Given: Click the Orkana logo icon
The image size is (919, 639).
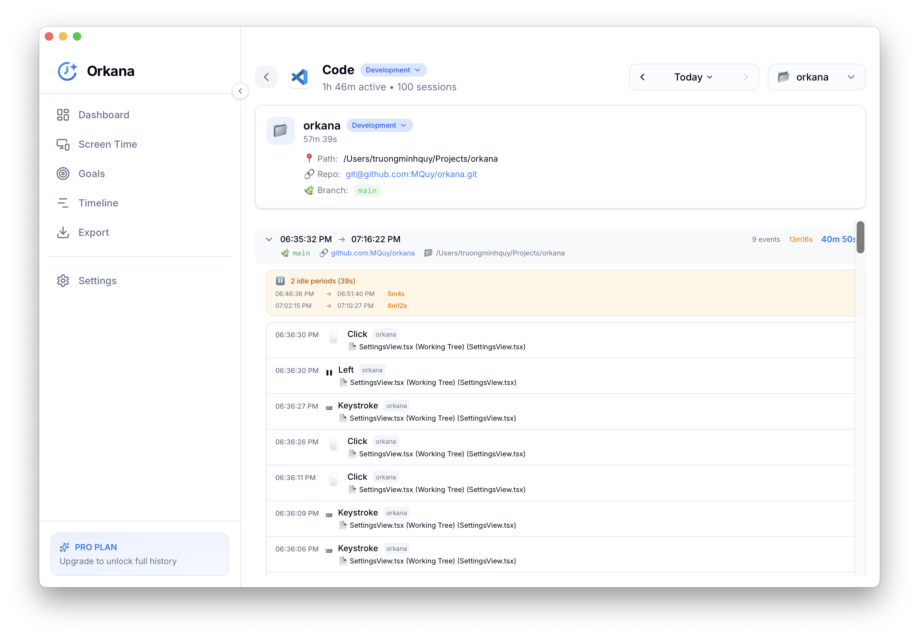Looking at the screenshot, I should point(67,71).
